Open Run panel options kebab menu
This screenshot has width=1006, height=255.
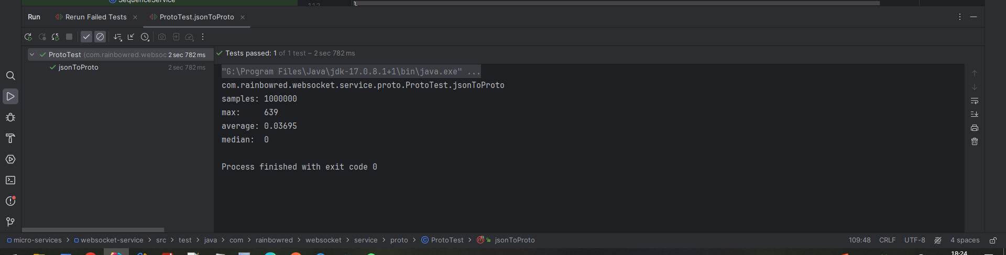pyautogui.click(x=960, y=17)
